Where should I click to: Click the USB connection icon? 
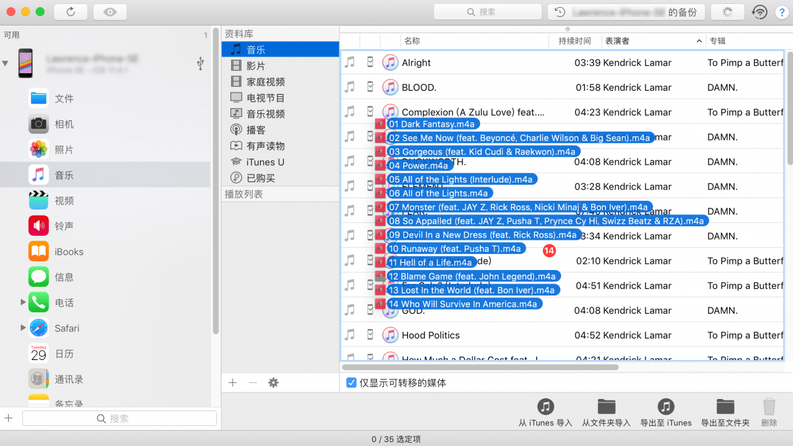[x=200, y=63]
